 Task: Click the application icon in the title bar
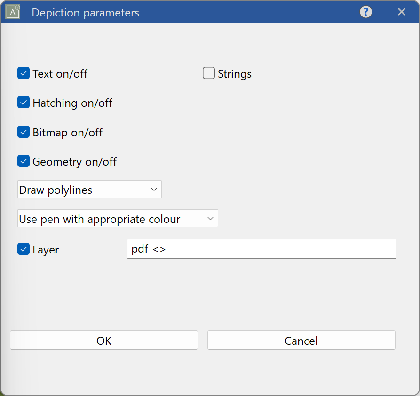[x=12, y=12]
